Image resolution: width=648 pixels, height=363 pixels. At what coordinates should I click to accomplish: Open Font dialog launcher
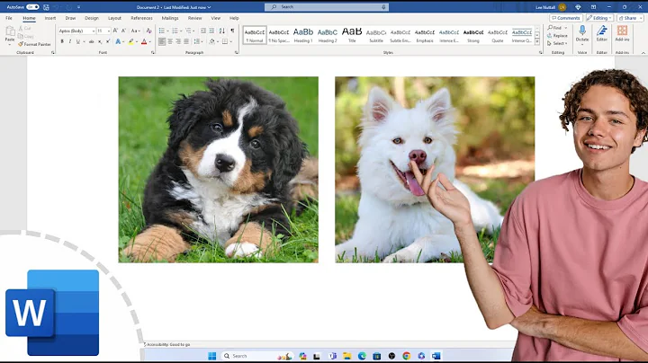pos(153,53)
